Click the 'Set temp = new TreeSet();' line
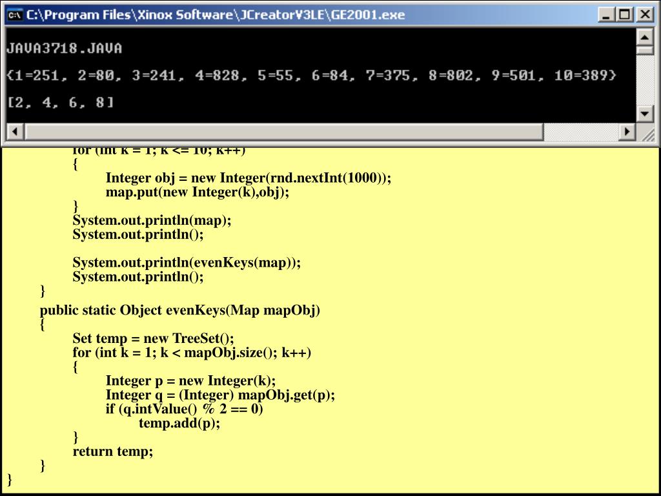Screen dimensions: 661x496 (x=153, y=338)
